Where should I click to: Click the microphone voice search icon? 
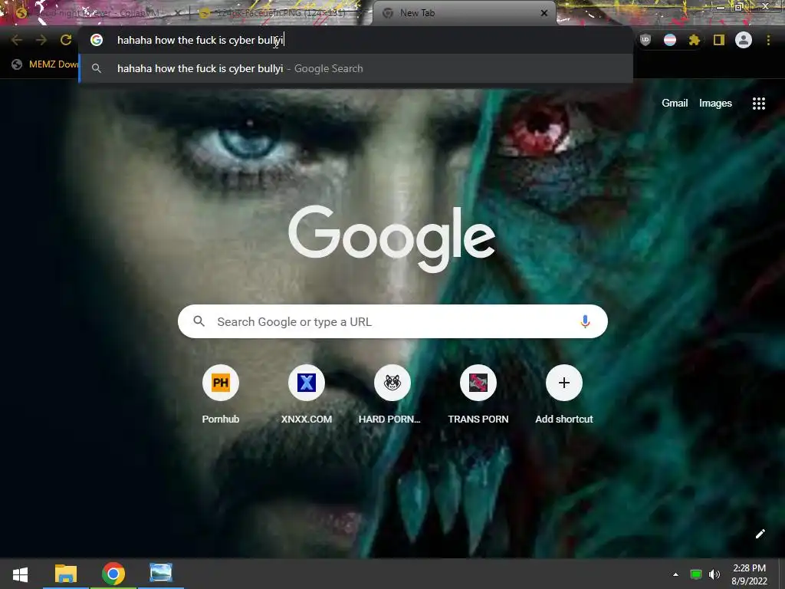(585, 321)
